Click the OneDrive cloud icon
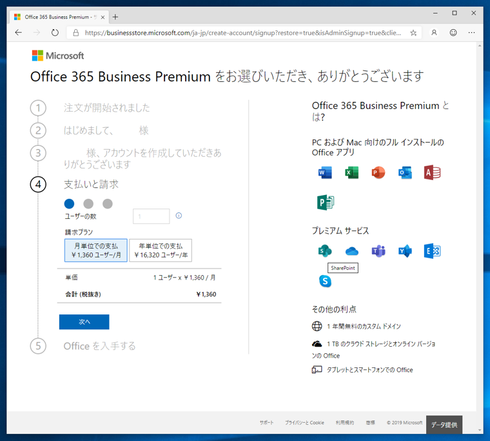The width and height of the screenshot is (490, 441). [352, 251]
